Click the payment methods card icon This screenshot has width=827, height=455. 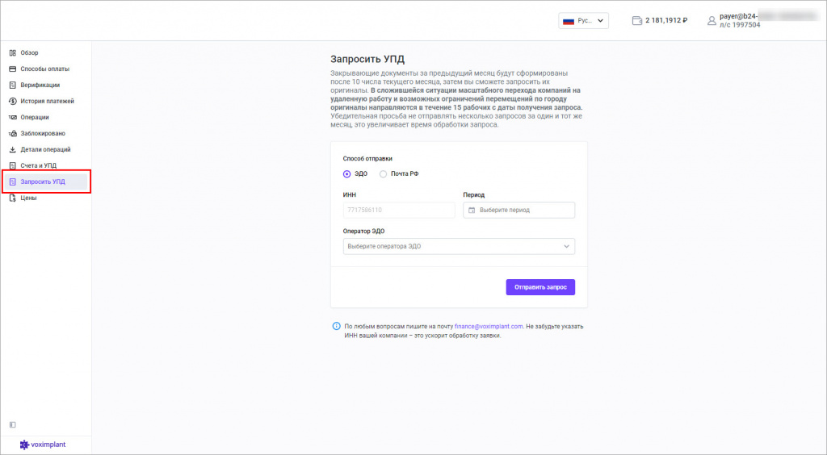click(x=12, y=69)
